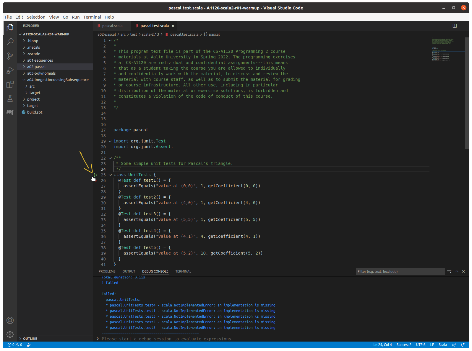Fold the UnitTests class at line 25
Screen dimensions: 472x351
click(110, 175)
